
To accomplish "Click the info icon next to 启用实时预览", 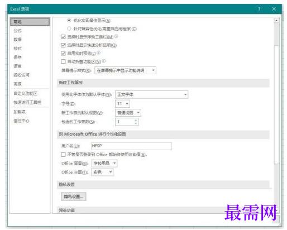I will (98, 53).
